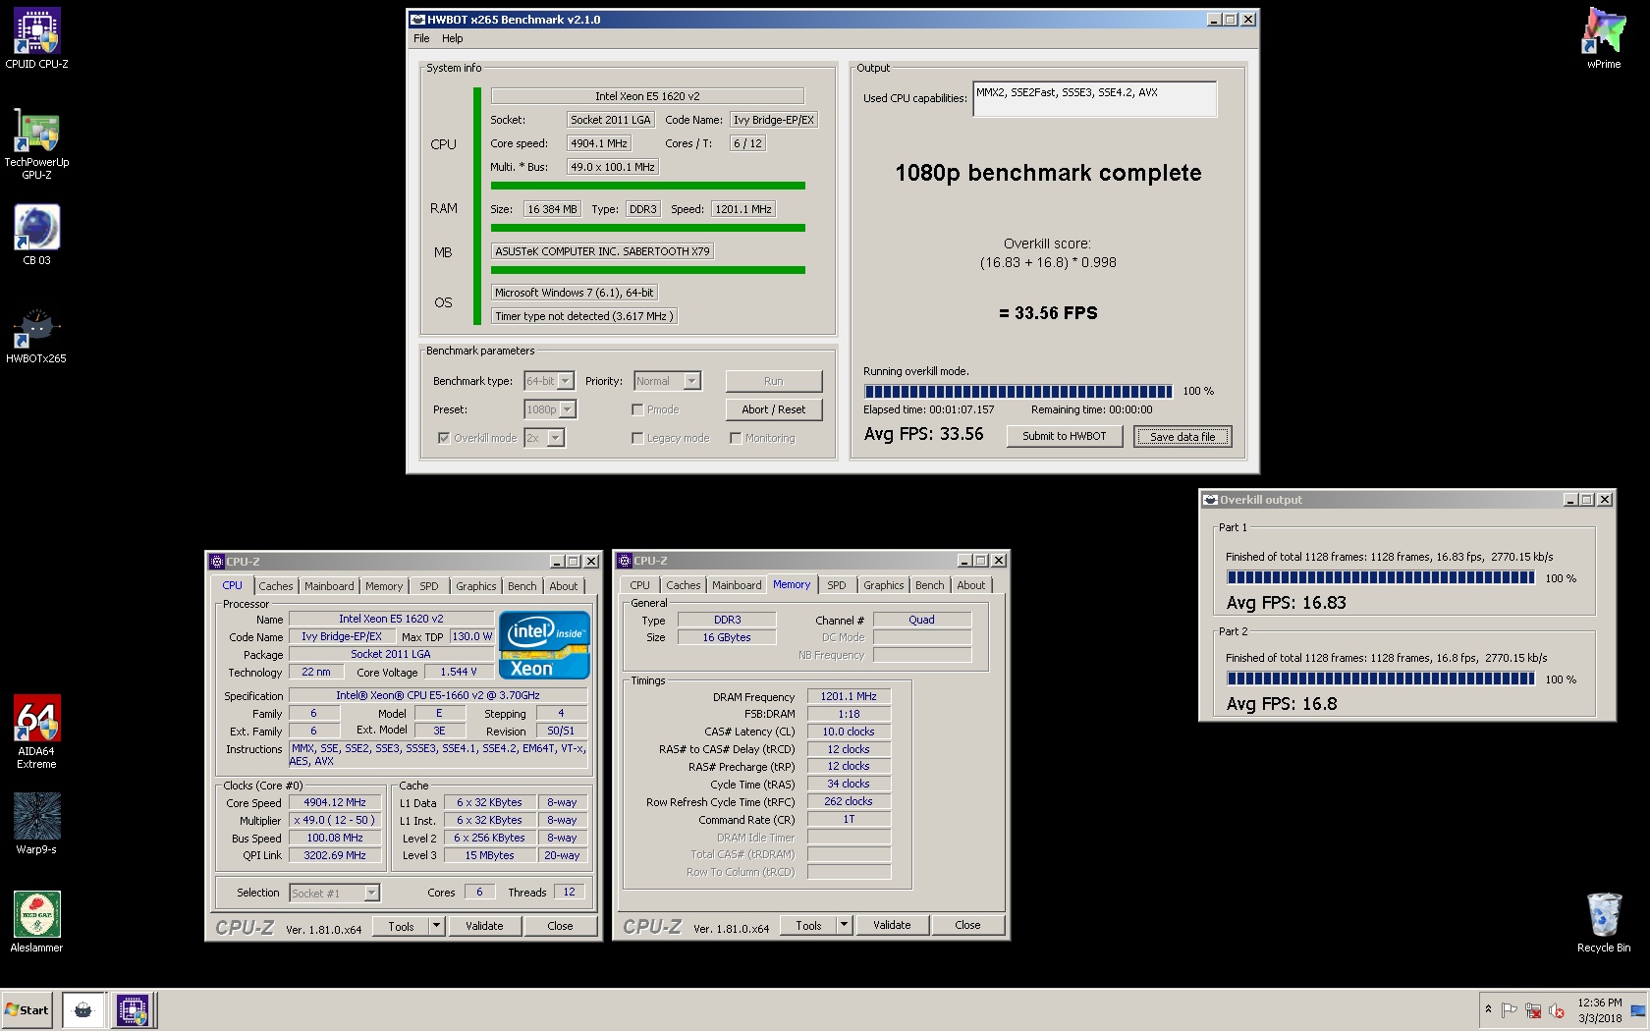Click left CPU-Z window title icon

(217, 562)
